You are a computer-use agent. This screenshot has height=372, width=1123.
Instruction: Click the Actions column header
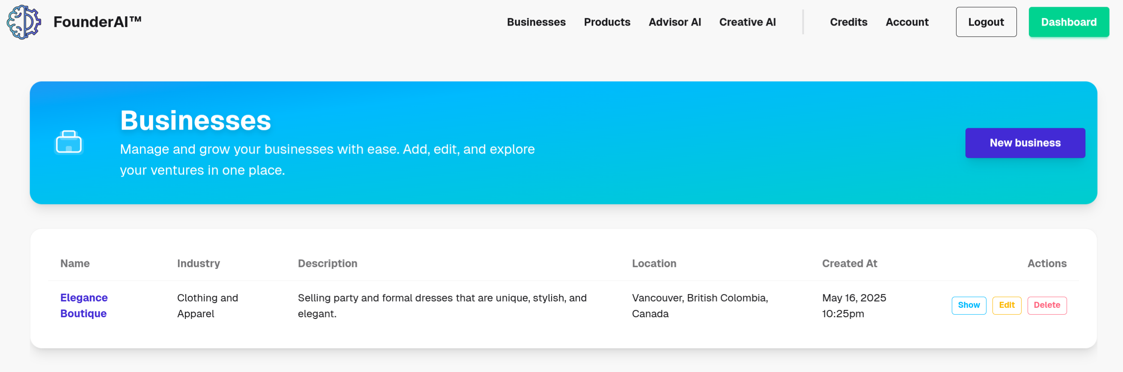pos(1047,263)
